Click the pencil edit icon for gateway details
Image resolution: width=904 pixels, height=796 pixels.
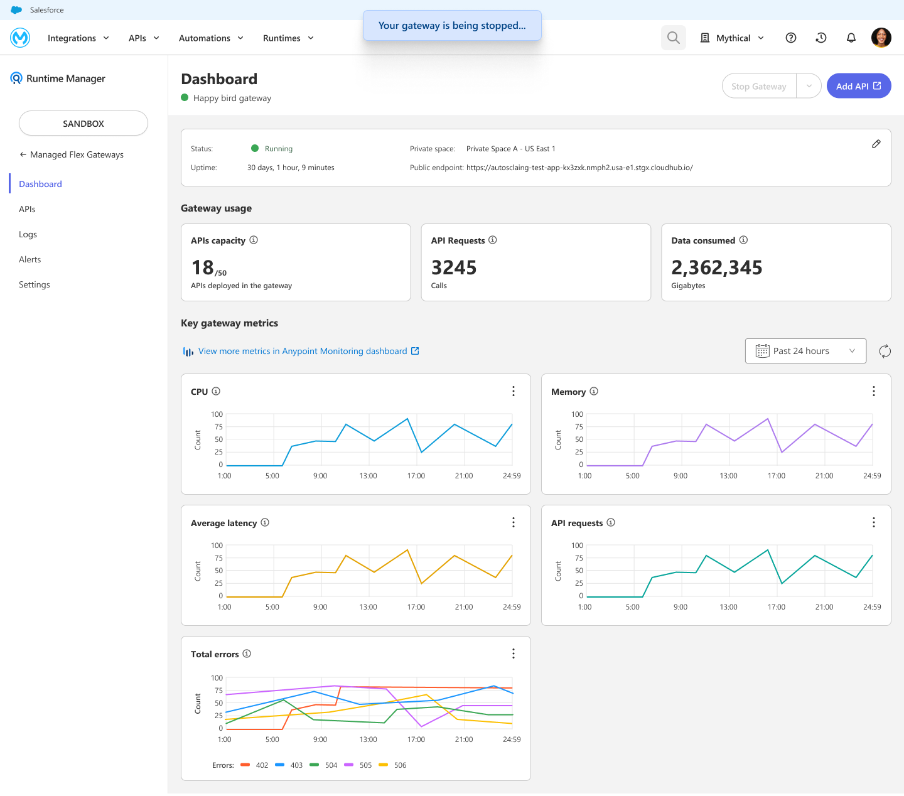click(876, 144)
